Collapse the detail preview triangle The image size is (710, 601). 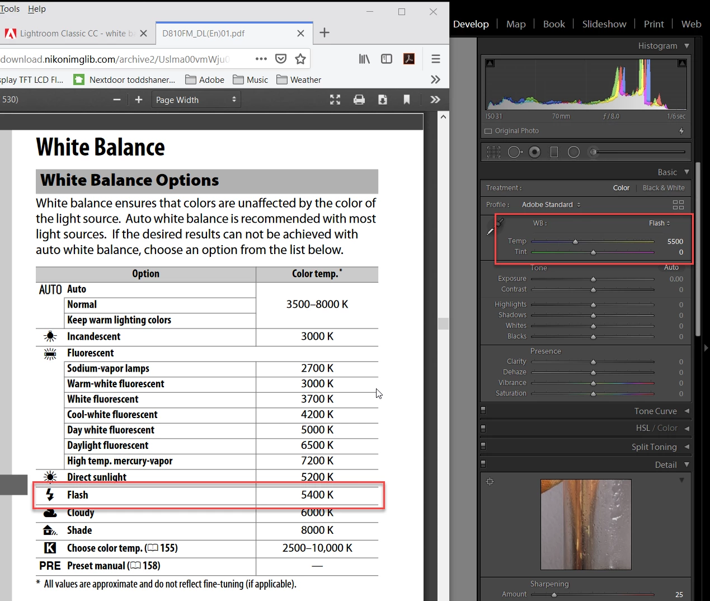click(681, 480)
